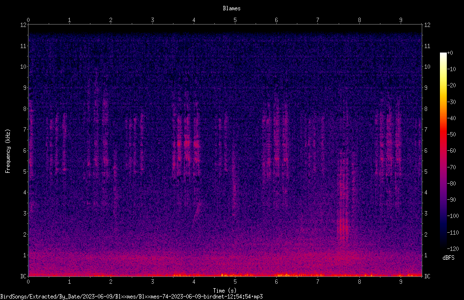Click the "Frequency (kHz)" axis label
464x300 pixels.
pyautogui.click(x=8, y=151)
